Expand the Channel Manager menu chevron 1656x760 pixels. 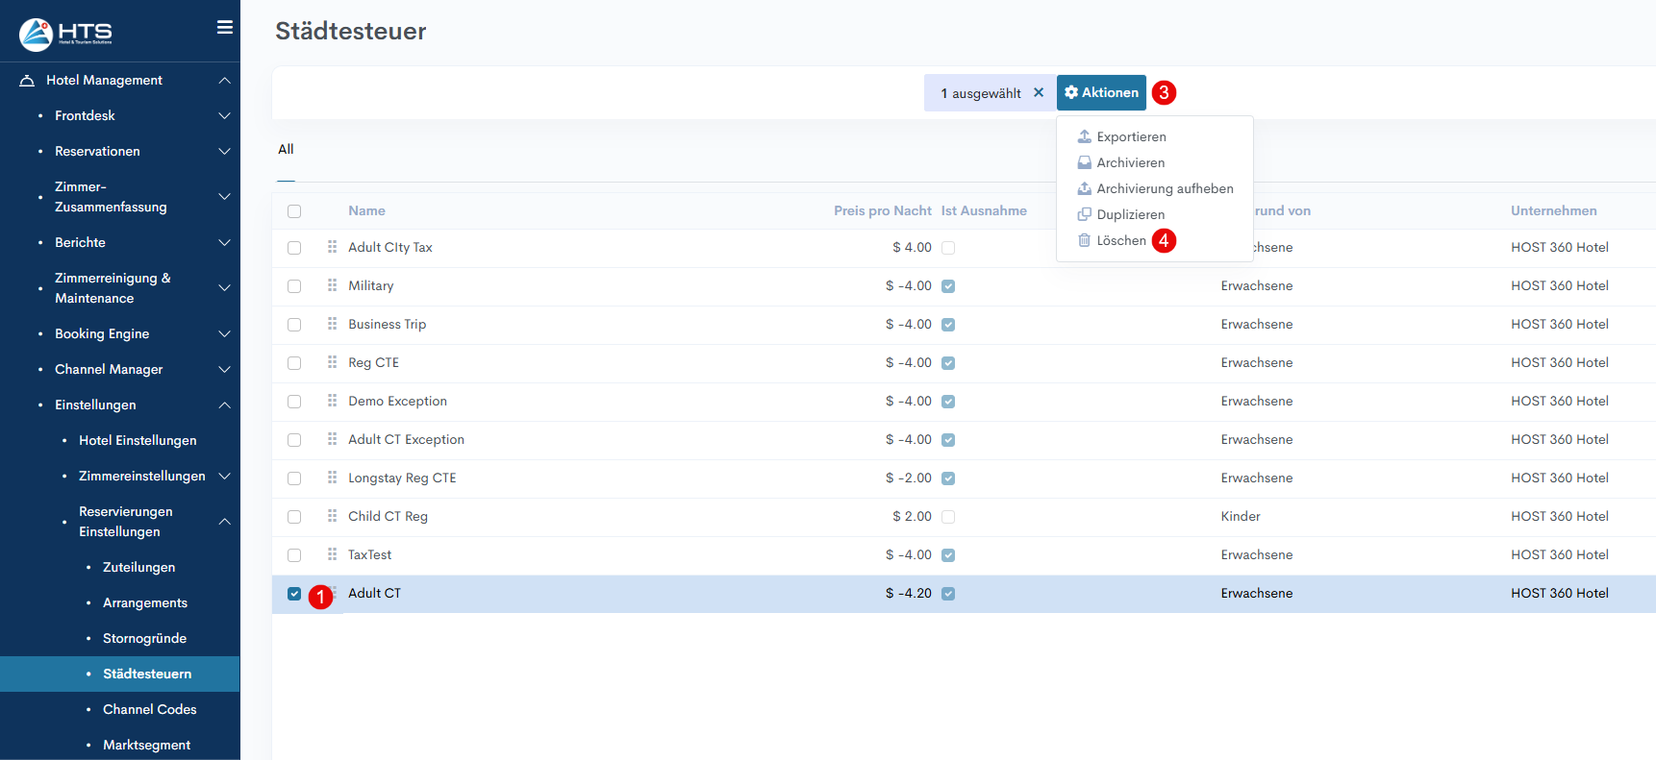pyautogui.click(x=224, y=369)
